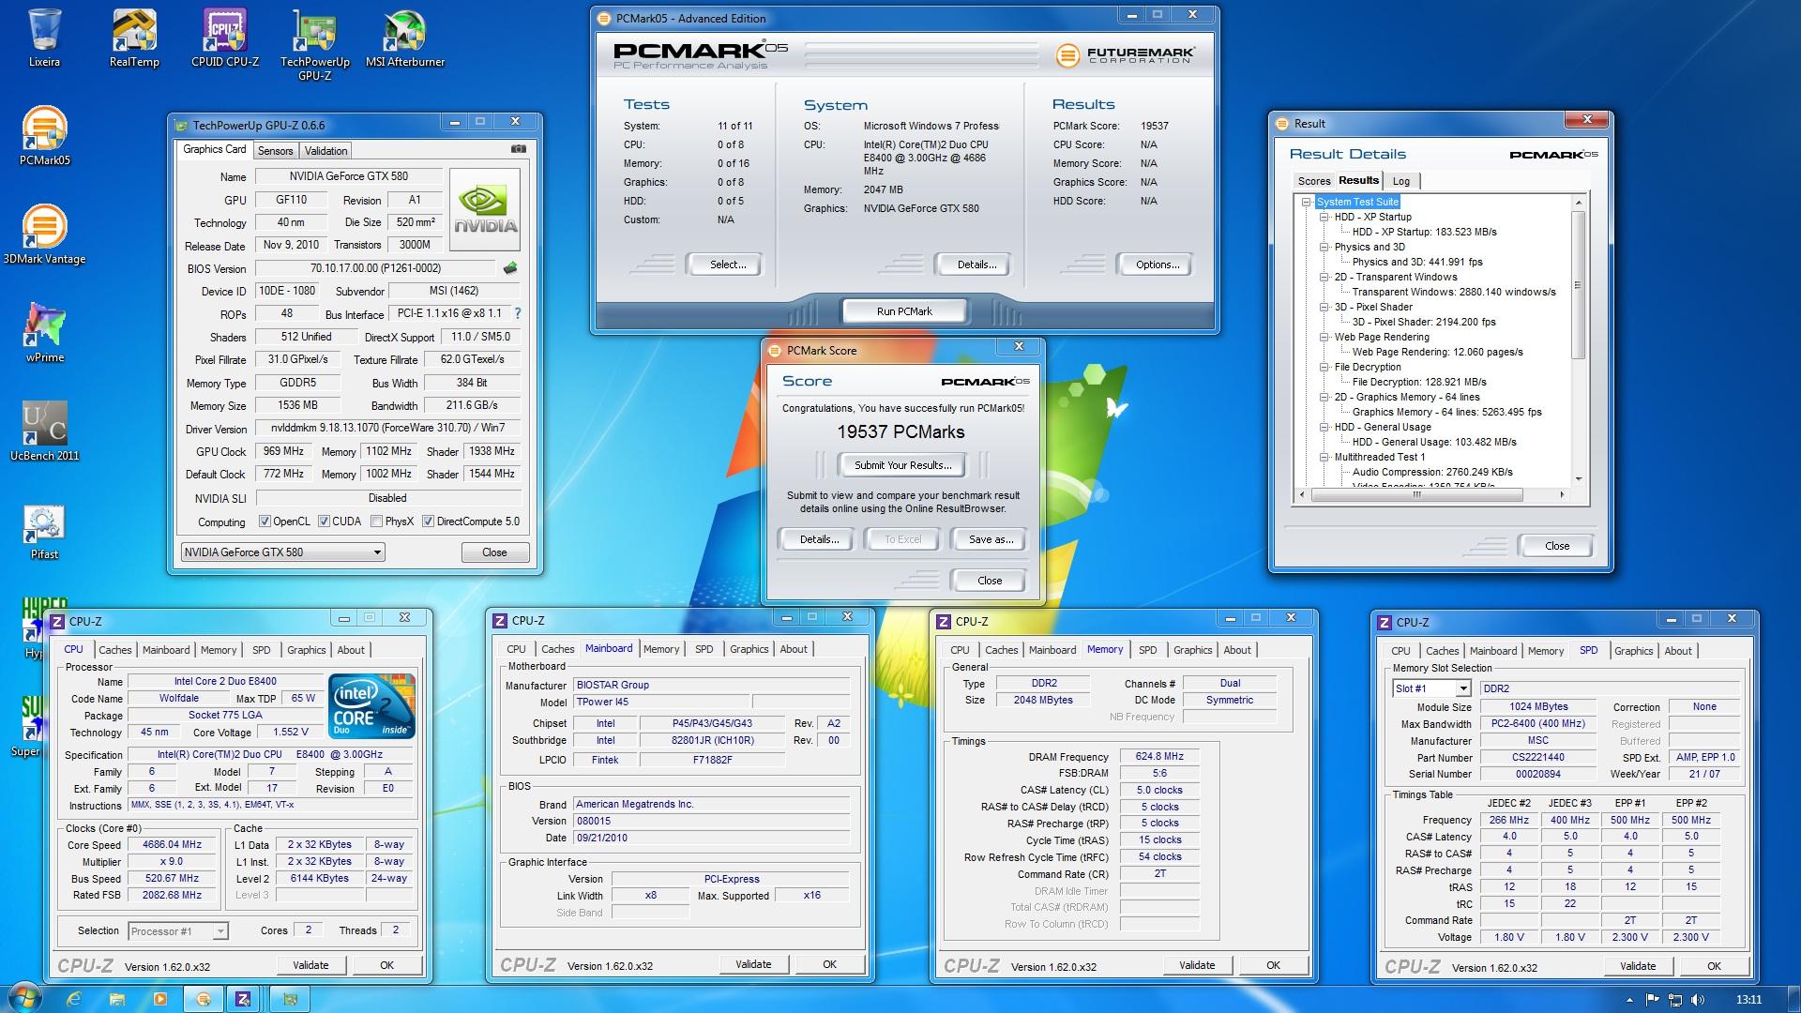Collapse Web Page Rendering node

click(x=1324, y=337)
